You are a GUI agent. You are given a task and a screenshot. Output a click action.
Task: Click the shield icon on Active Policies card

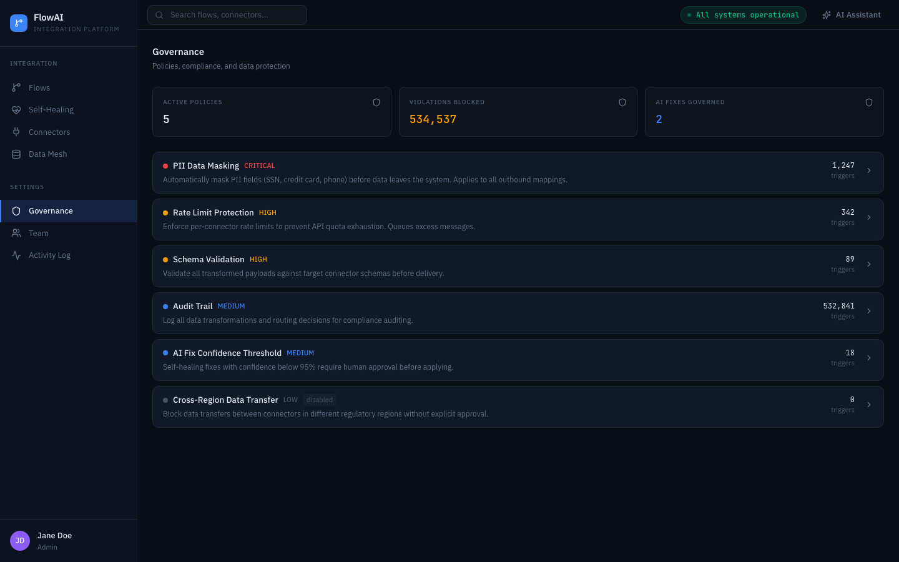[x=376, y=102]
